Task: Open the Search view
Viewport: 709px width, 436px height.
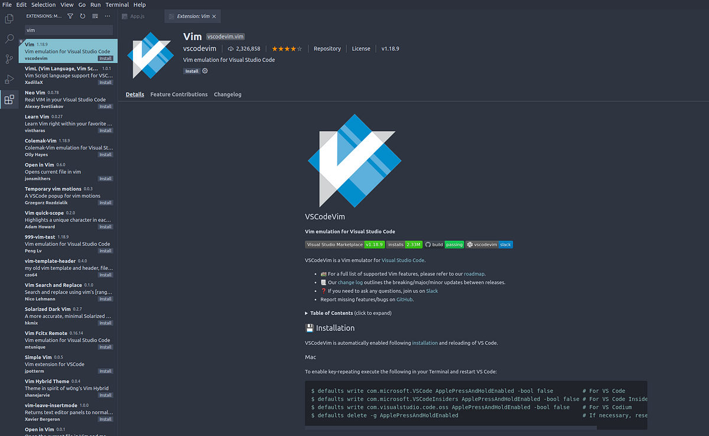Action: pos(9,39)
